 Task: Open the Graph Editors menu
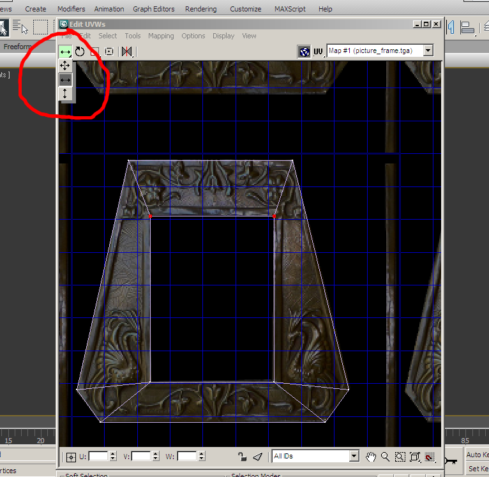pyautogui.click(x=154, y=9)
